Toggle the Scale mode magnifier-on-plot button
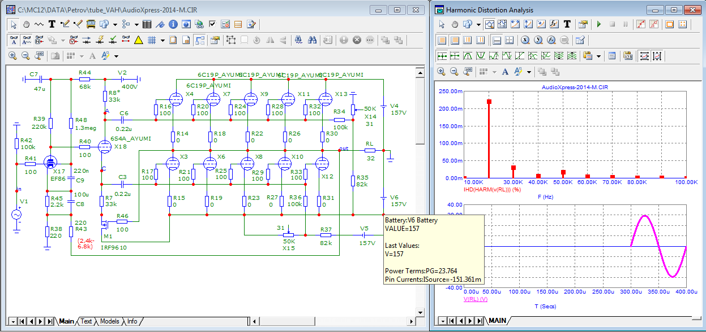The image size is (706, 332). (489, 24)
